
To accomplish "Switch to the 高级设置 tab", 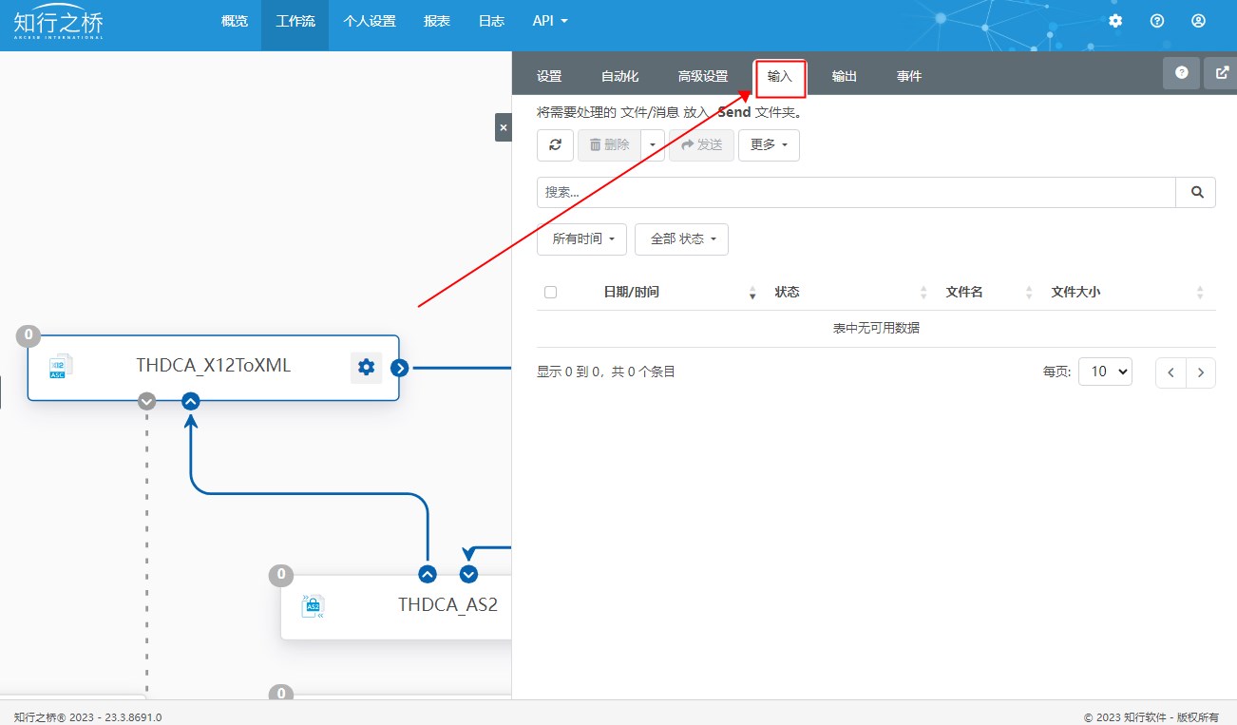I will click(702, 77).
